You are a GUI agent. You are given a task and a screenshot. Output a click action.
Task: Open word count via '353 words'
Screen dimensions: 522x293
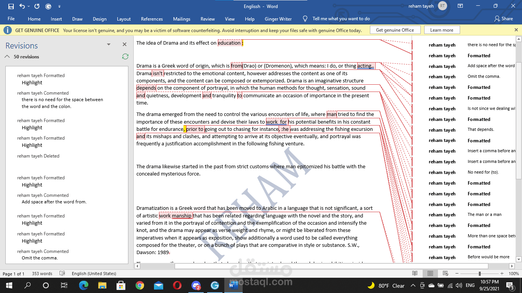click(x=42, y=274)
